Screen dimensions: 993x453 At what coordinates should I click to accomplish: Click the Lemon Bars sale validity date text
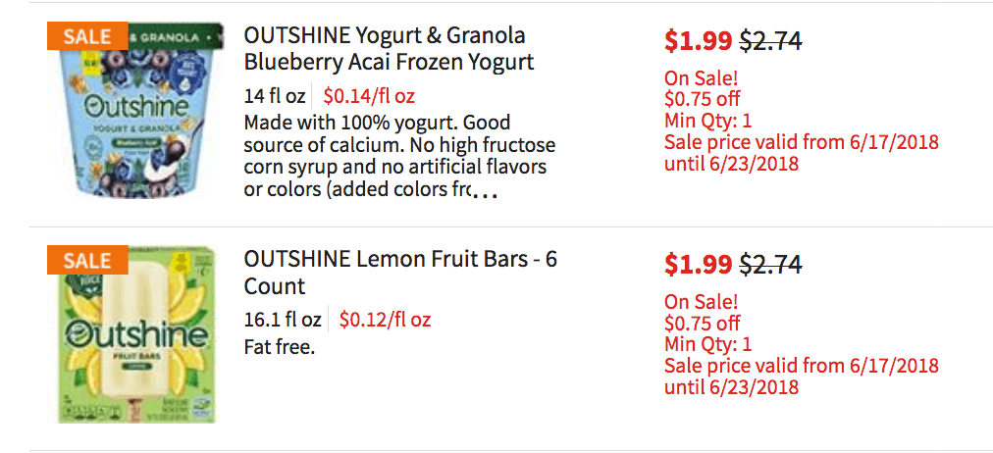coord(801,377)
